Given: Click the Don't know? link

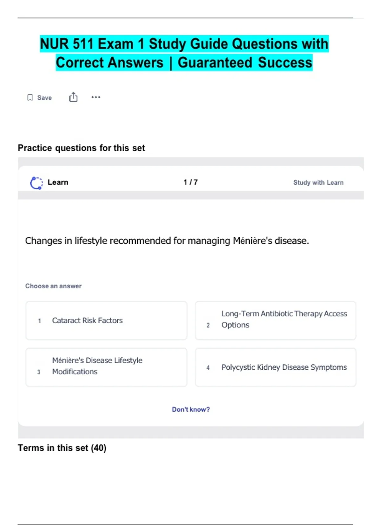Looking at the screenshot, I should coord(191,409).
